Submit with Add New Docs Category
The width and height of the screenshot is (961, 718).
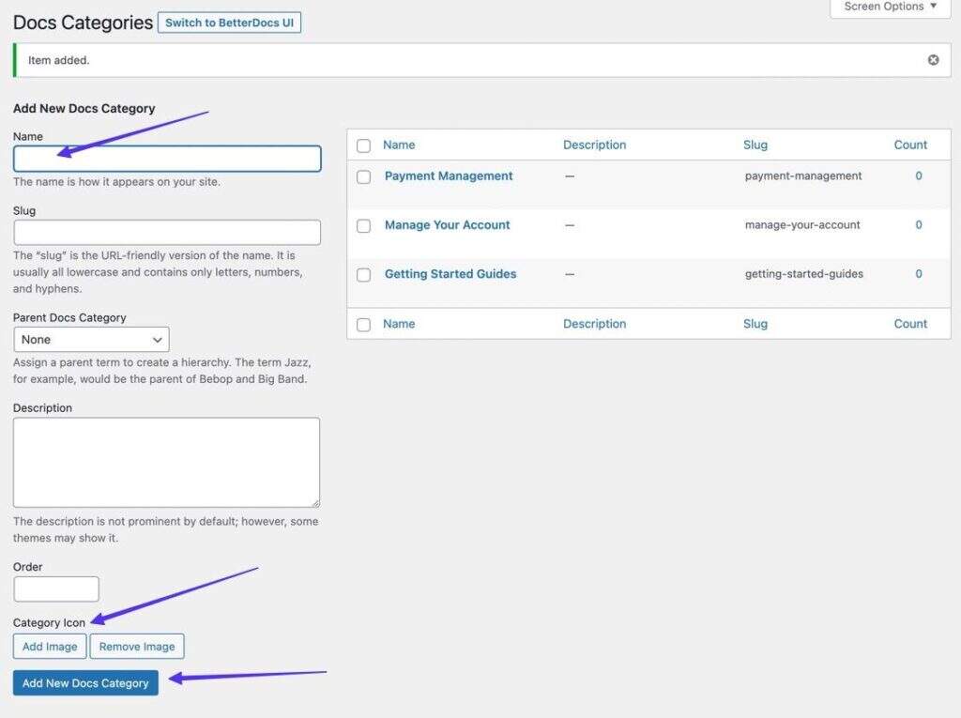(85, 683)
